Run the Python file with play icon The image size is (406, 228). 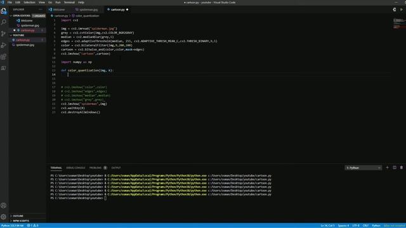402,9
